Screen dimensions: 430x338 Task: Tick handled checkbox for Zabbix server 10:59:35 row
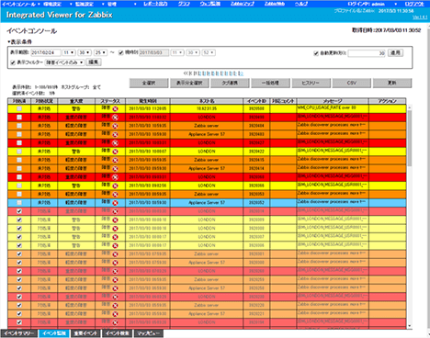(x=19, y=126)
